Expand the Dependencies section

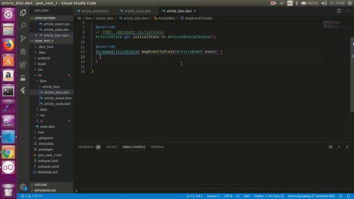51,190
